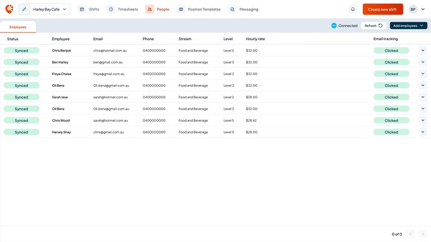431x242 pixels.
Task: Click the orange app logo
Action: (x=10, y=9)
